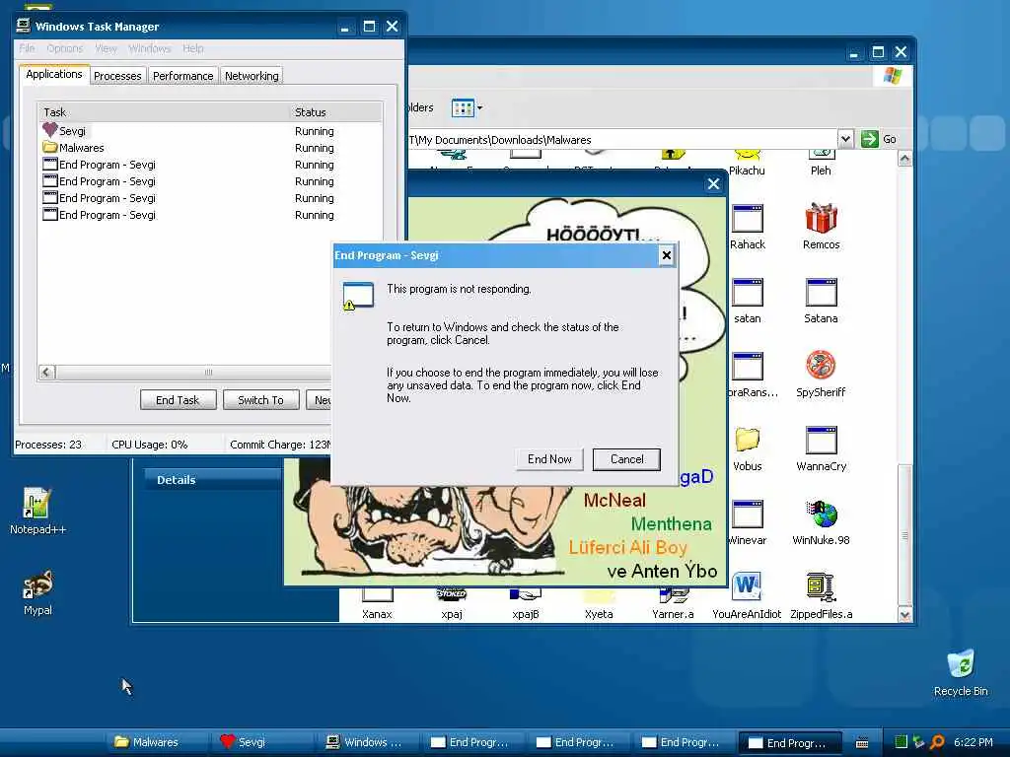Screen dimensions: 1010x757
Task: Select the Xyeta file
Action: tap(599, 606)
